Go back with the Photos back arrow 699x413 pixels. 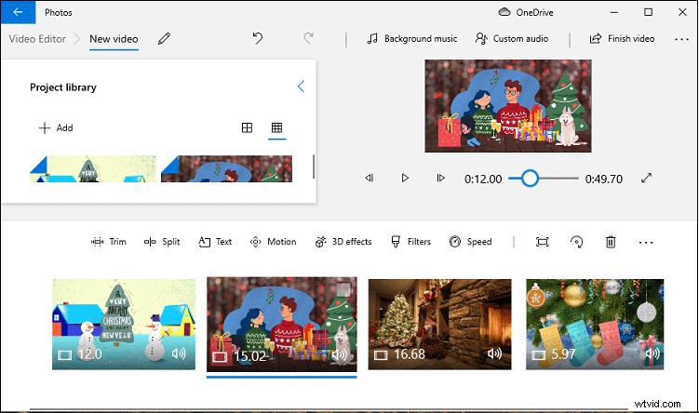(x=18, y=12)
